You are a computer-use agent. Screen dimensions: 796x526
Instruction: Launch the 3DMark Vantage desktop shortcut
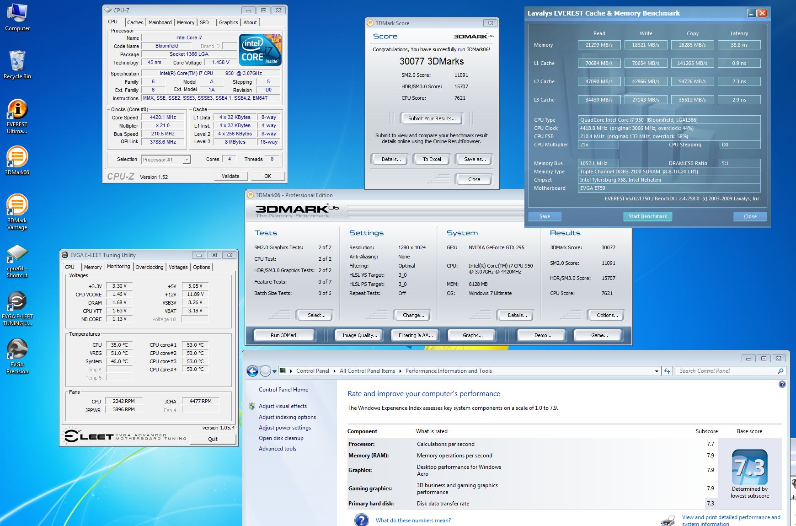coord(17,212)
